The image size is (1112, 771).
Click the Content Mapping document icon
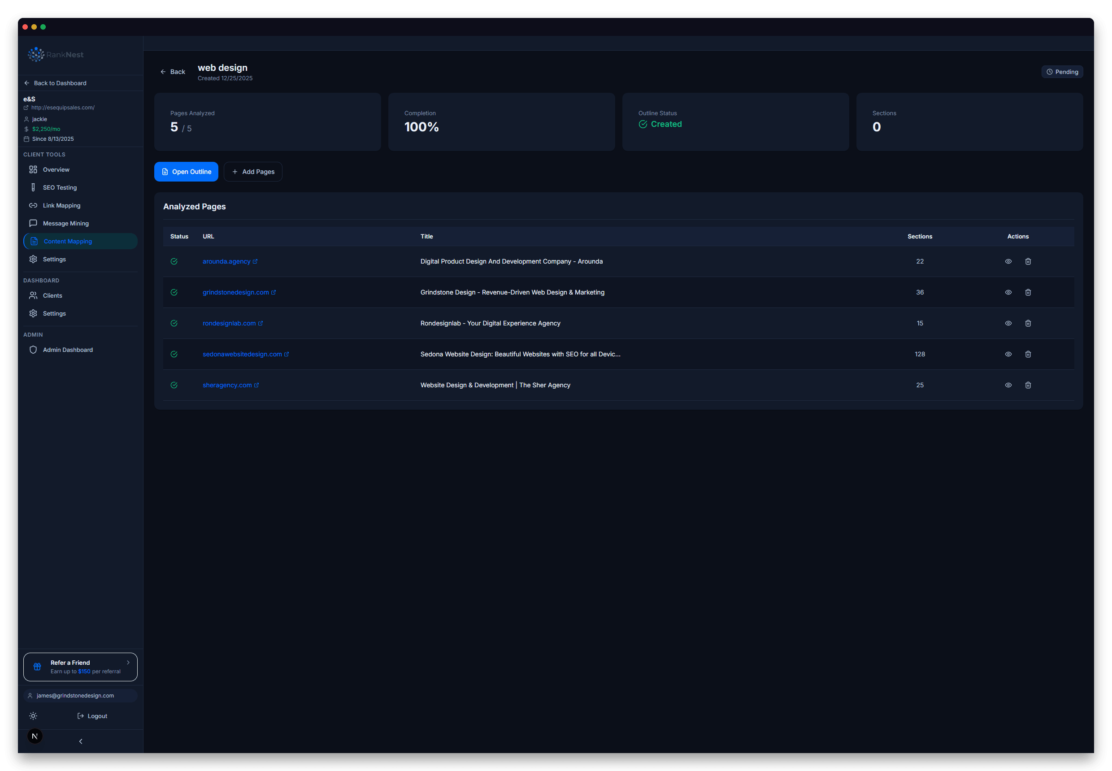[33, 241]
